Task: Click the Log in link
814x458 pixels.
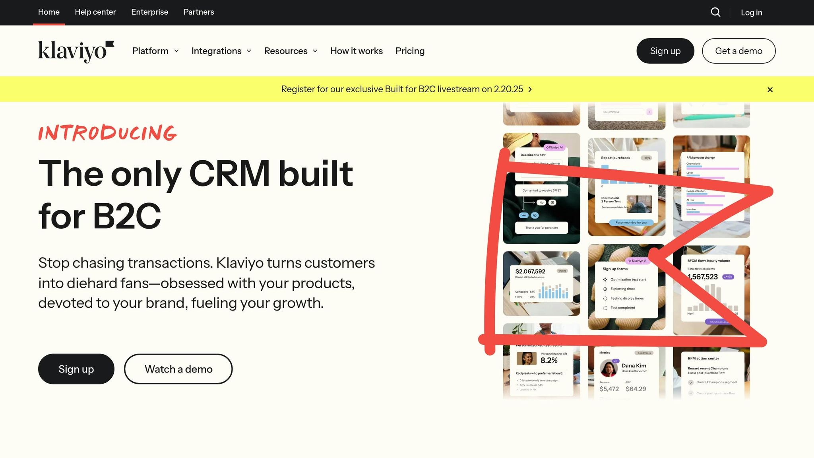Action: tap(752, 12)
